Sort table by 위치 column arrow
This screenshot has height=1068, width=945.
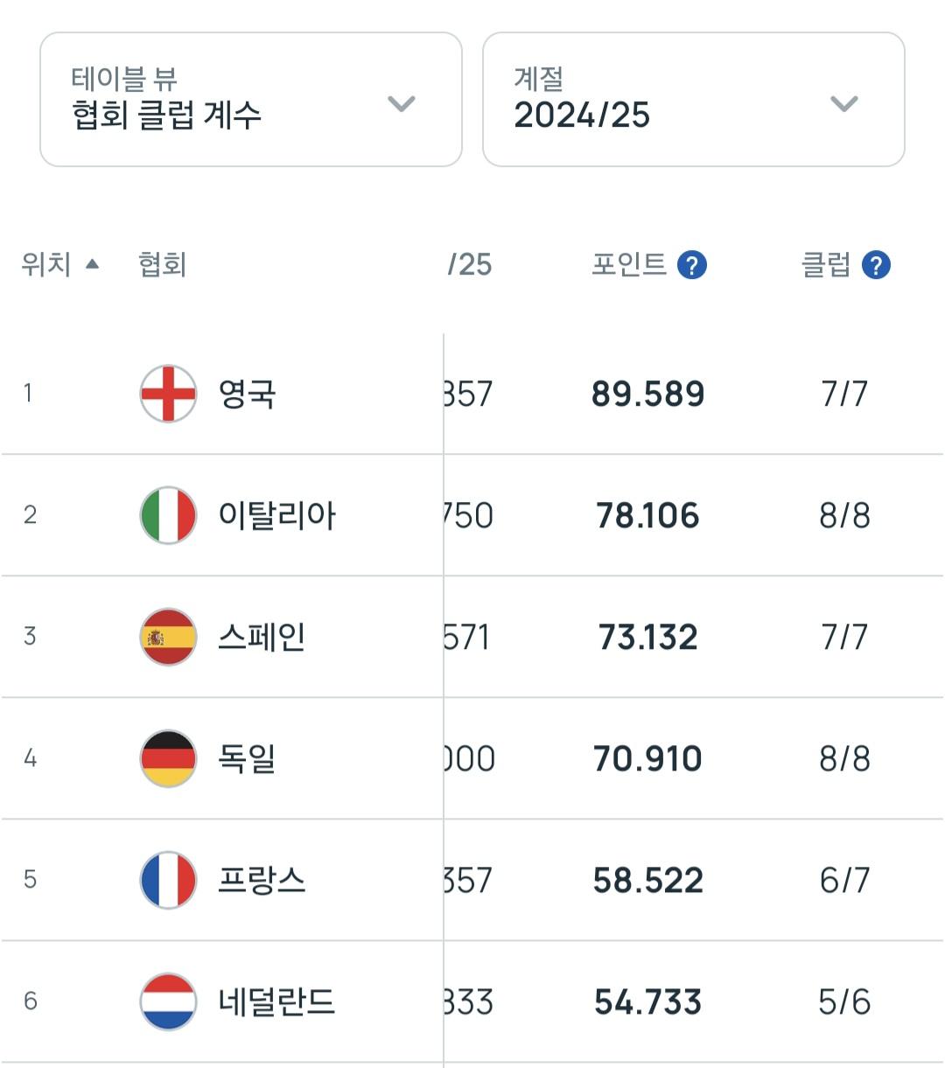pos(92,264)
